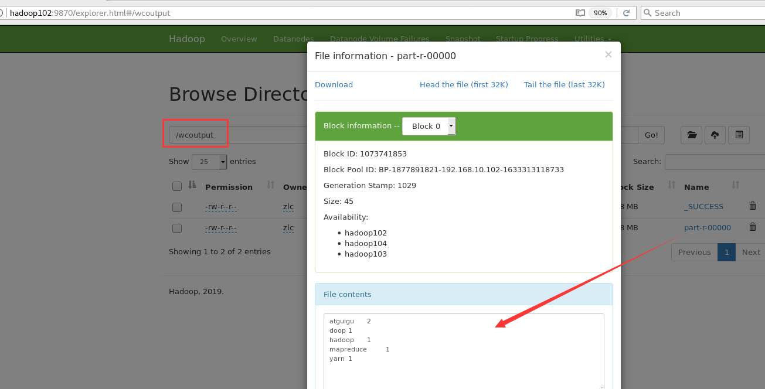
Task: Expand the Utilities menu in navbar
Action: 593,39
